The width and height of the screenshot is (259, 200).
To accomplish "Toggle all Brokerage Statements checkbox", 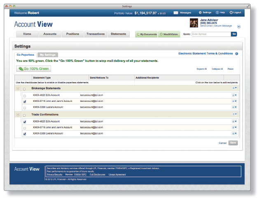I will coord(24,89).
